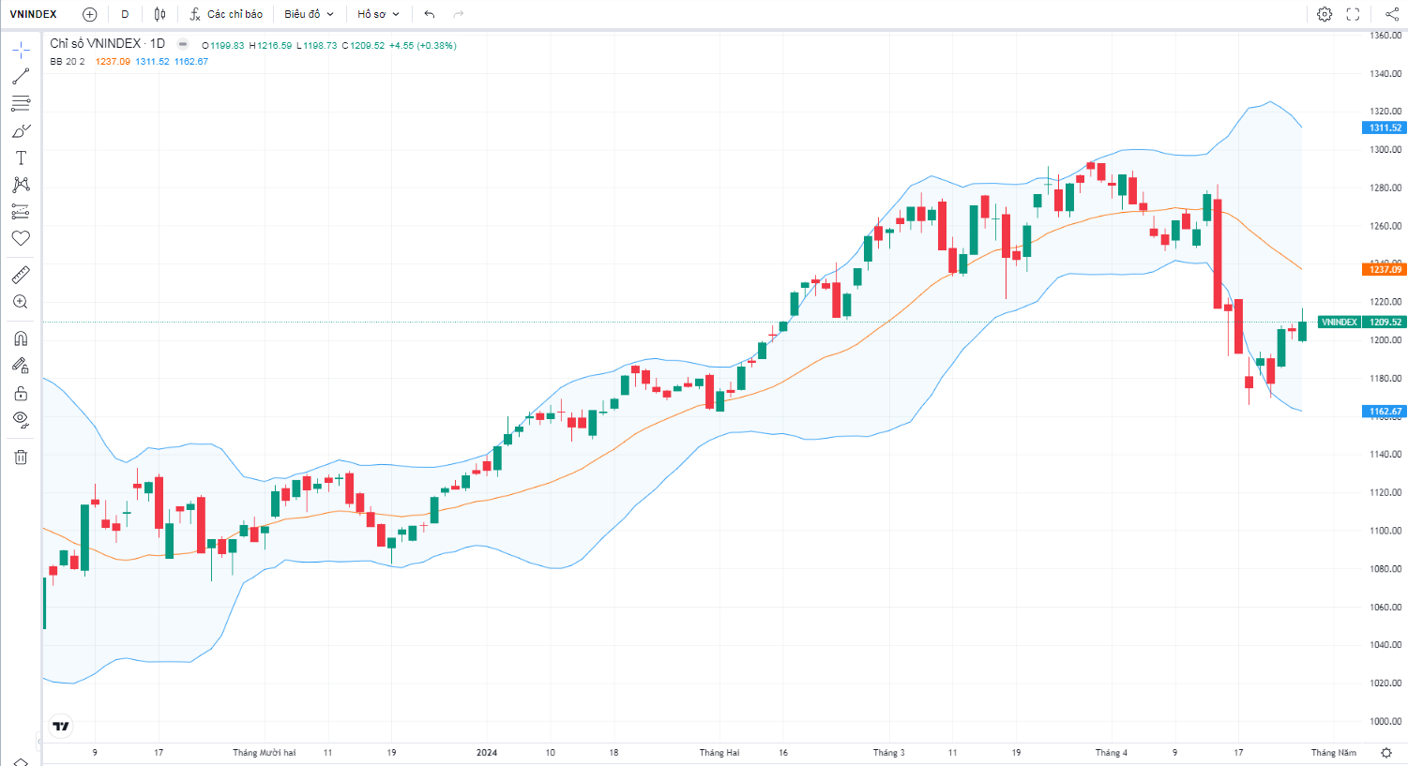This screenshot has height=766, width=1408.
Task: Click the undo arrow
Action: click(x=430, y=14)
